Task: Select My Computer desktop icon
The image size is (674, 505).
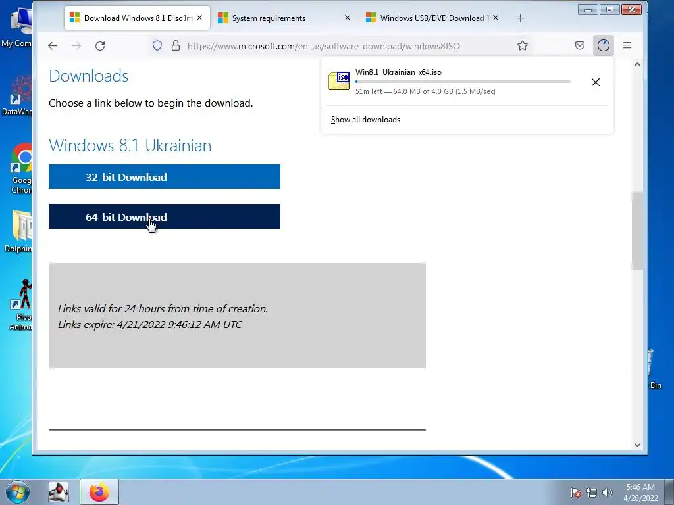Action: click(17, 27)
